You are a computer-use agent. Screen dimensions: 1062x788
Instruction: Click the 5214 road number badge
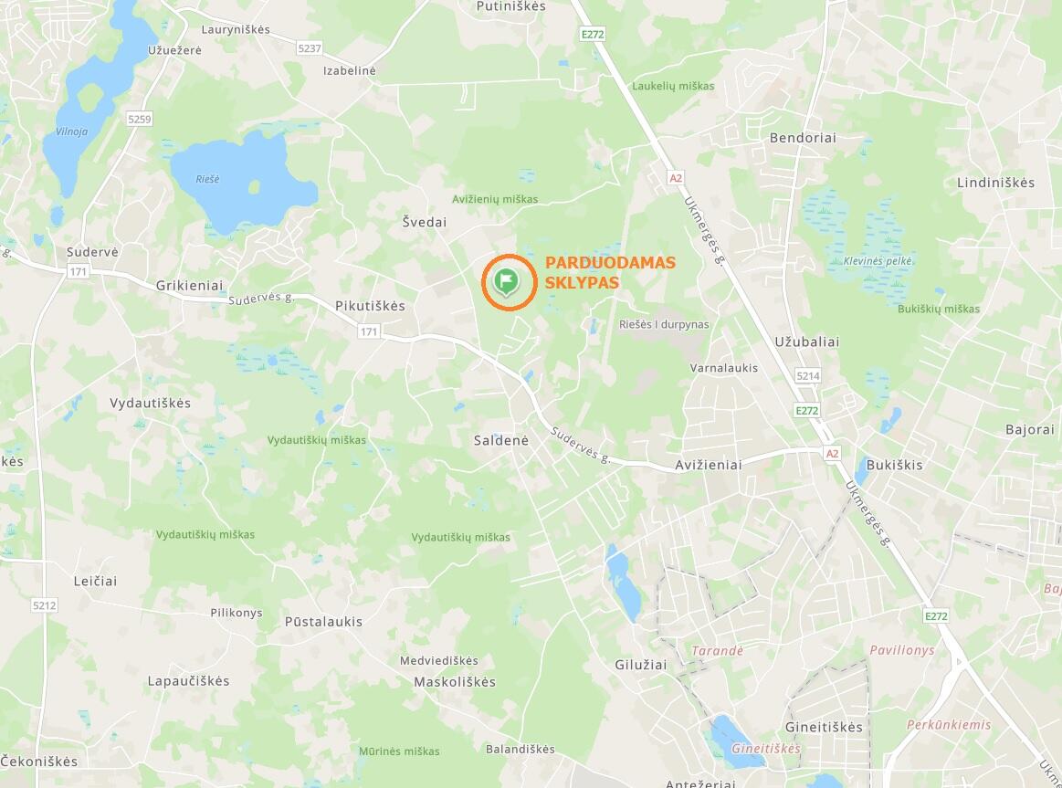tap(808, 375)
